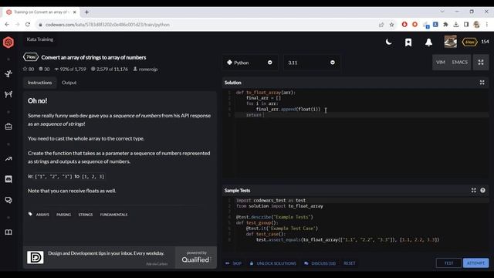Switch to the Instructions tab
Viewport: 494px width, 278px height.
pyautogui.click(x=39, y=83)
